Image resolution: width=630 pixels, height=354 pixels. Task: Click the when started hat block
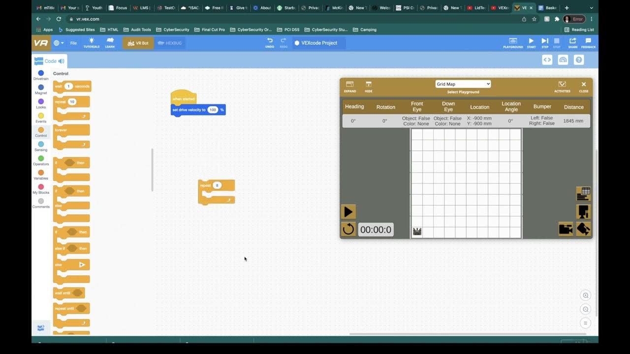pyautogui.click(x=184, y=97)
